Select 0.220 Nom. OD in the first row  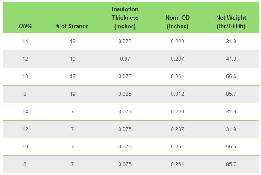click(x=177, y=42)
